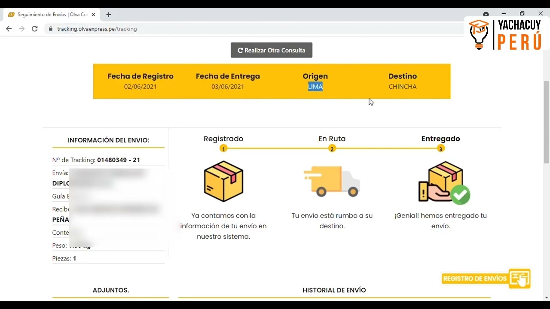
Task: Click the lock icon in the address bar
Action: 51,29
